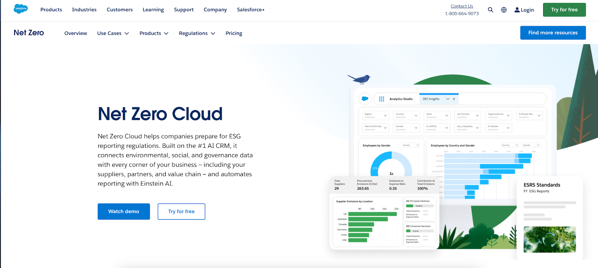Click the Watch demo button
This screenshot has width=598, height=268.
tap(124, 211)
